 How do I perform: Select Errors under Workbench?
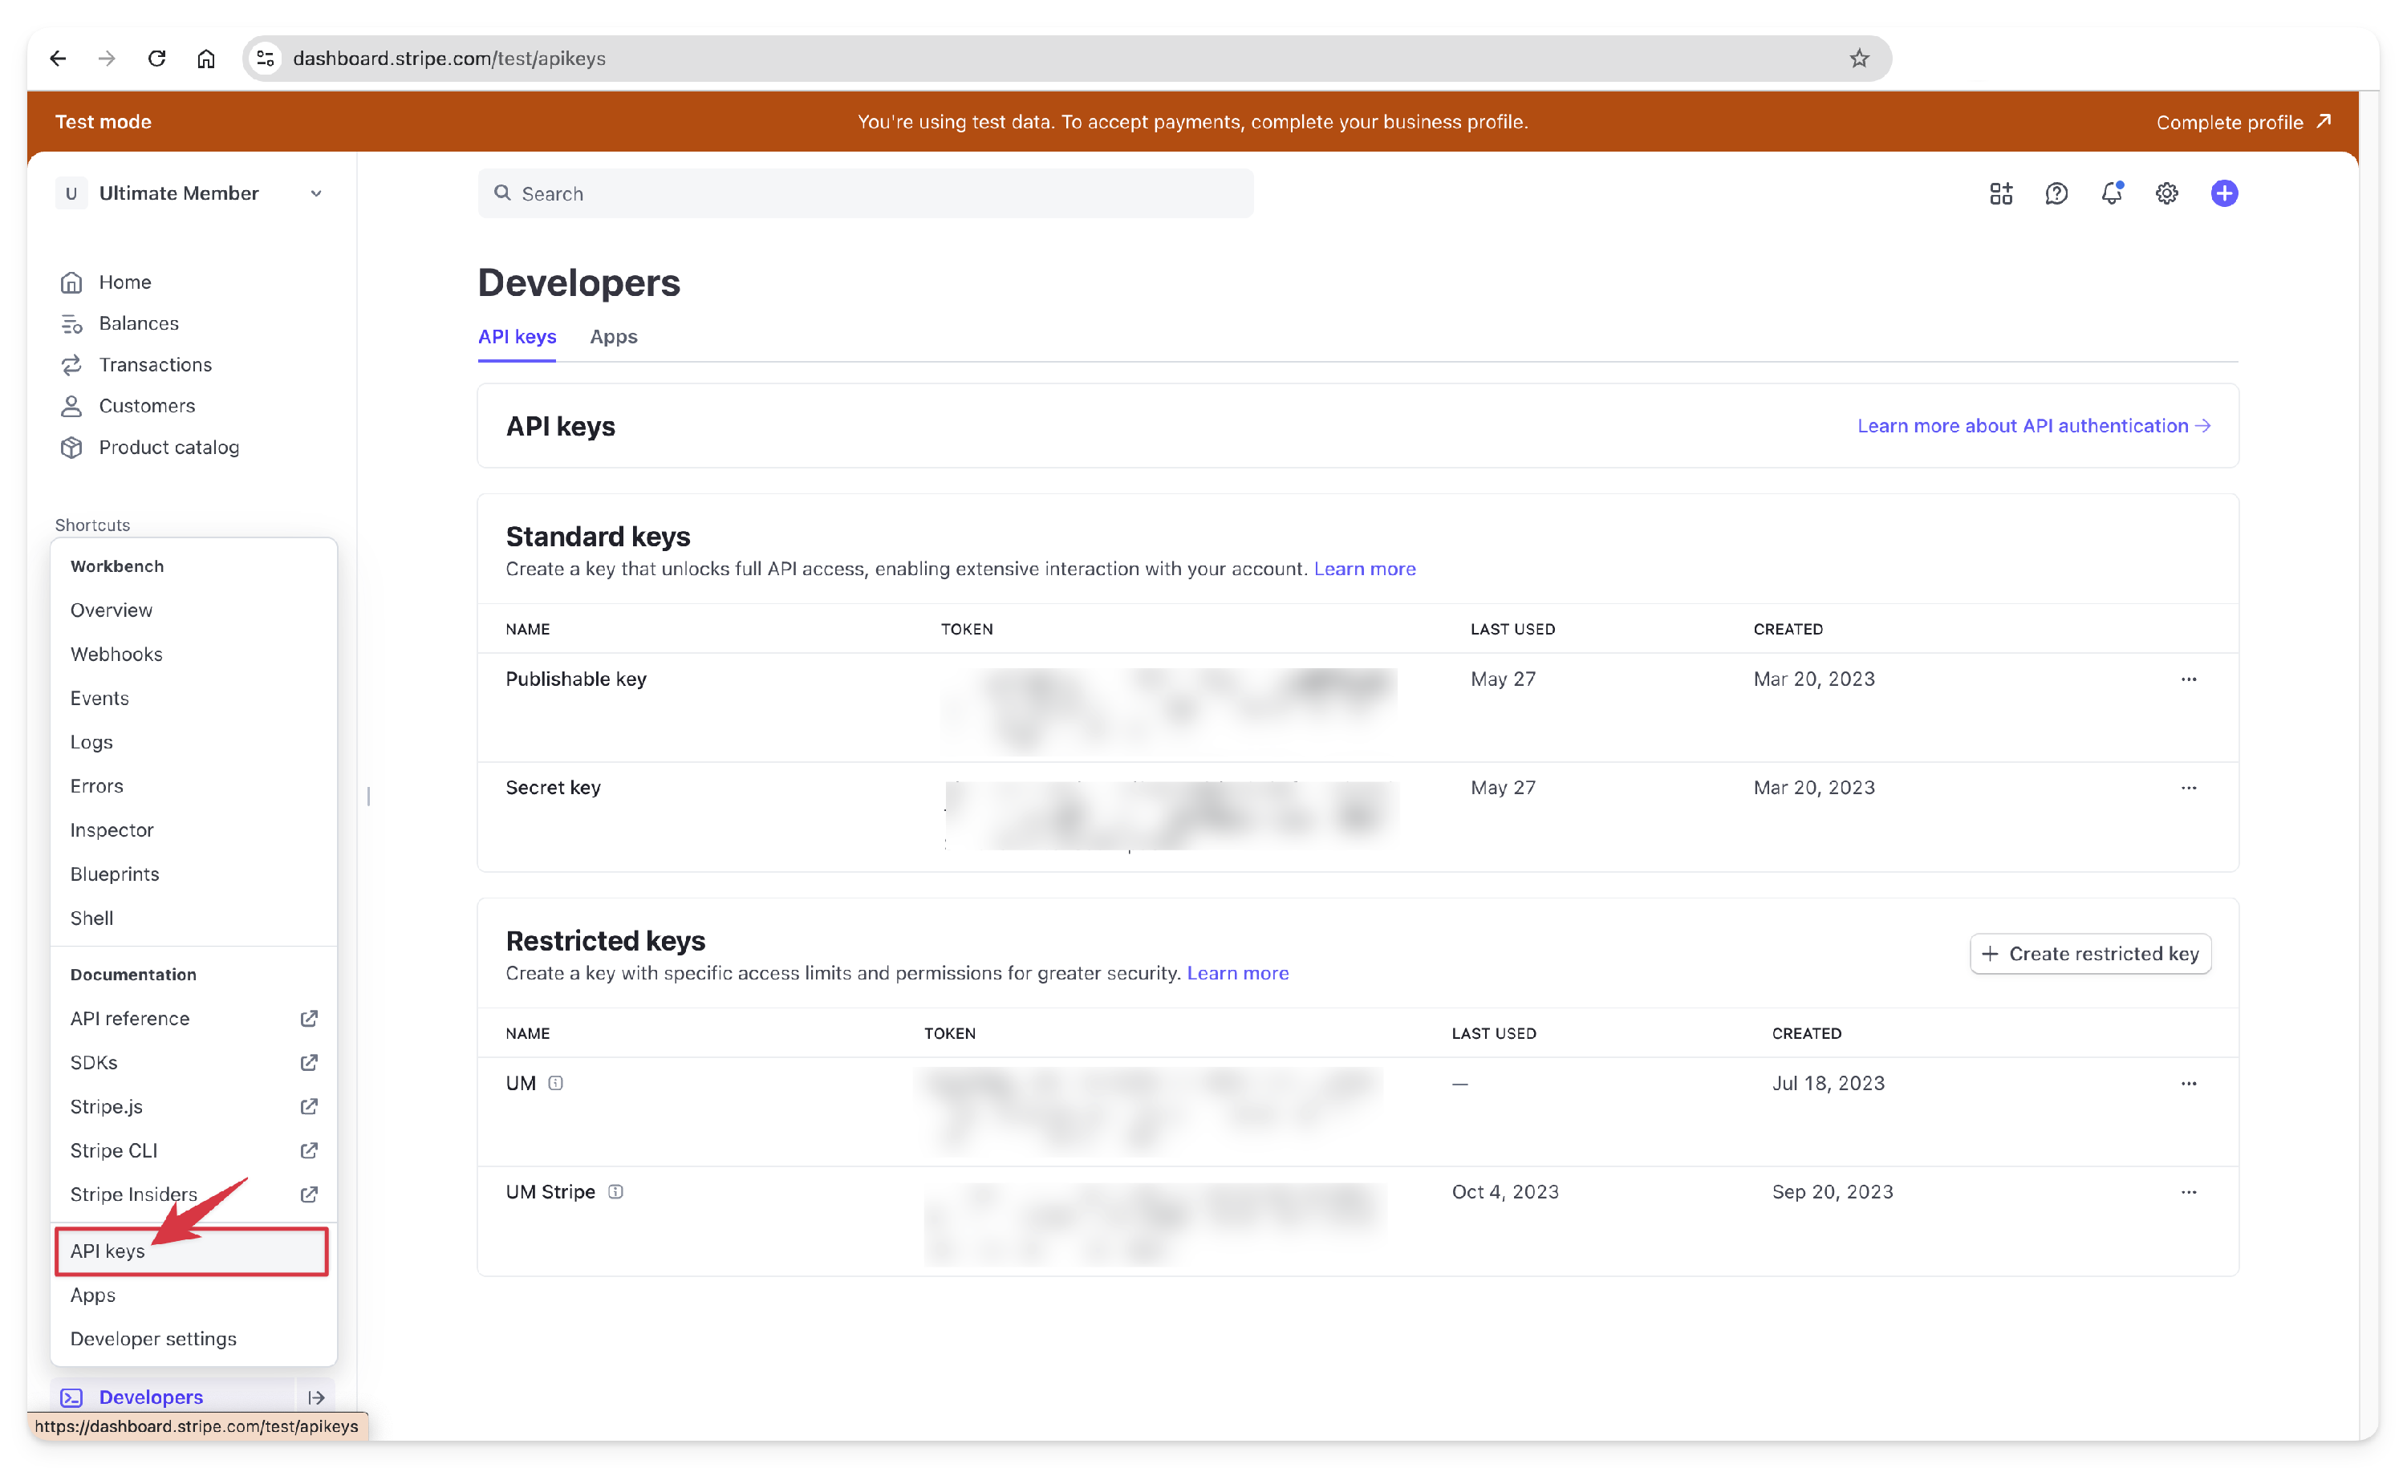pyautogui.click(x=97, y=786)
